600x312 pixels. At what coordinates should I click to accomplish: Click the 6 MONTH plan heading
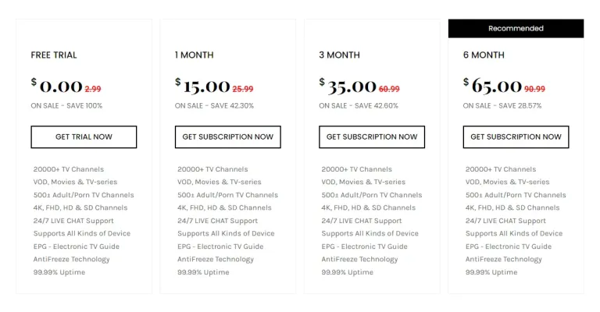click(484, 55)
